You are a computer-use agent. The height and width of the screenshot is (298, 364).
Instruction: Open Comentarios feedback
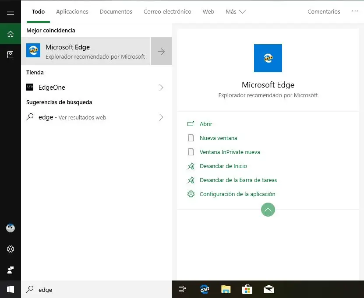tap(324, 11)
